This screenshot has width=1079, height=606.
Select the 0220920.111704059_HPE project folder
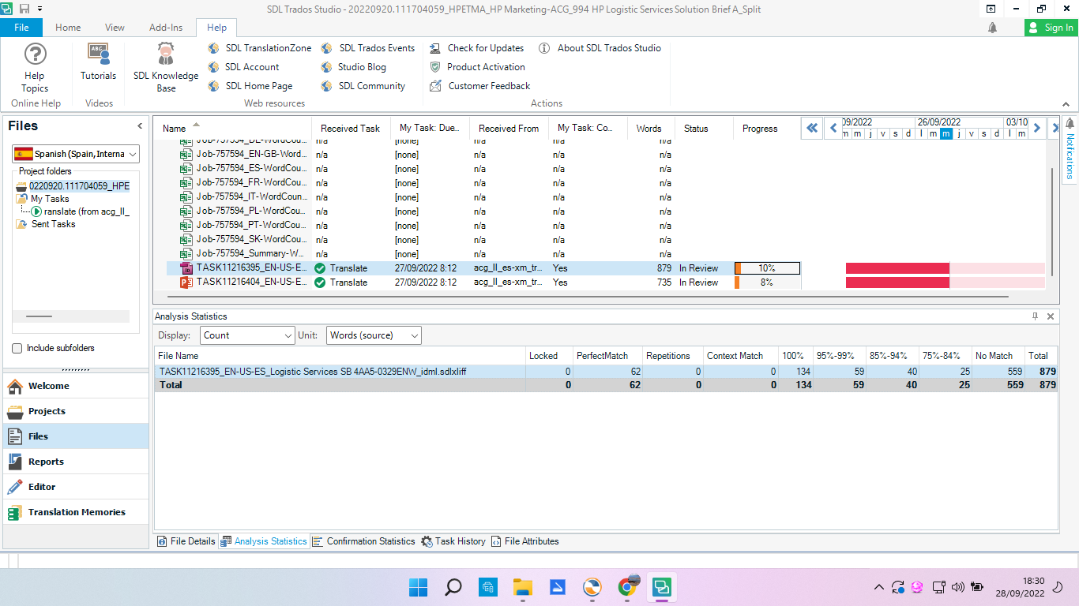[x=73, y=186]
